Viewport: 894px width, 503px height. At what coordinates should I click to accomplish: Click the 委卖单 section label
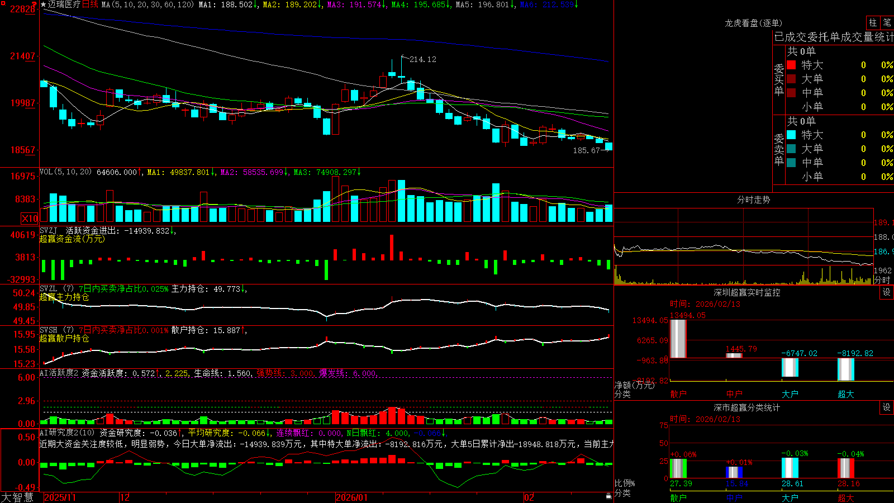click(x=779, y=149)
